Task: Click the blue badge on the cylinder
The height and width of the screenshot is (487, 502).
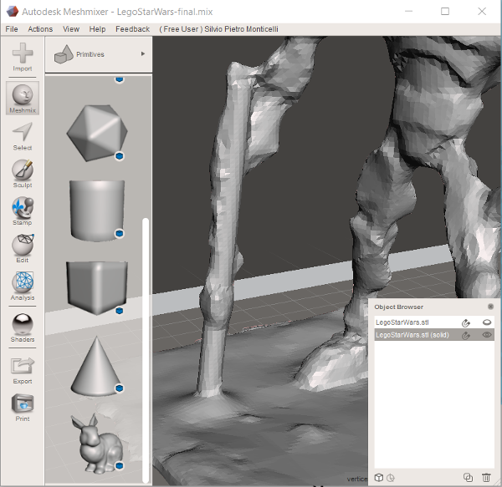Action: (x=120, y=234)
